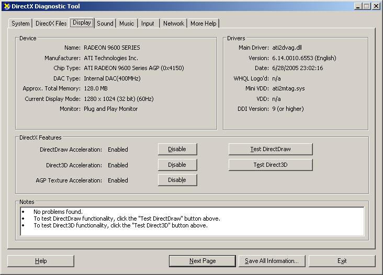Select the Display tab

82,23
